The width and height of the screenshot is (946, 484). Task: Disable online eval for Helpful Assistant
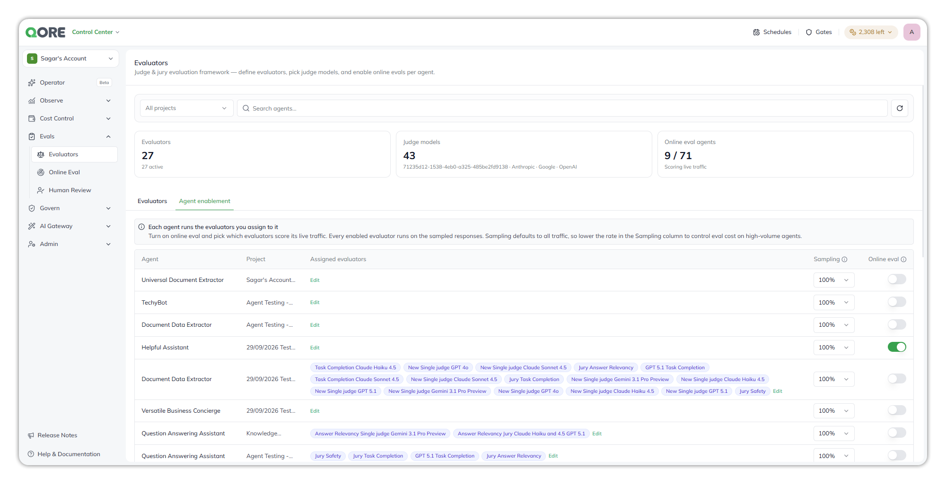pyautogui.click(x=897, y=347)
